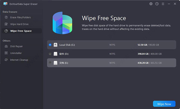Viewport: 180px width, 109px height.
Task: Close the Super Eraser window
Action: (x=175, y=4)
